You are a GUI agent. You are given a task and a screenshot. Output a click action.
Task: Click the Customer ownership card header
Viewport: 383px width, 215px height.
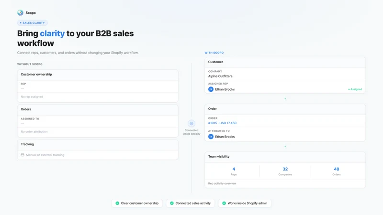click(x=98, y=75)
